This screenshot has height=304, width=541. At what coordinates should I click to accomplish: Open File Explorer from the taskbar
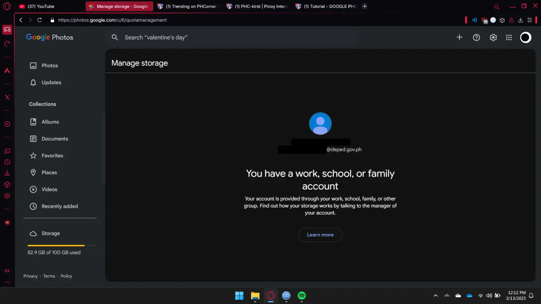[x=255, y=296]
